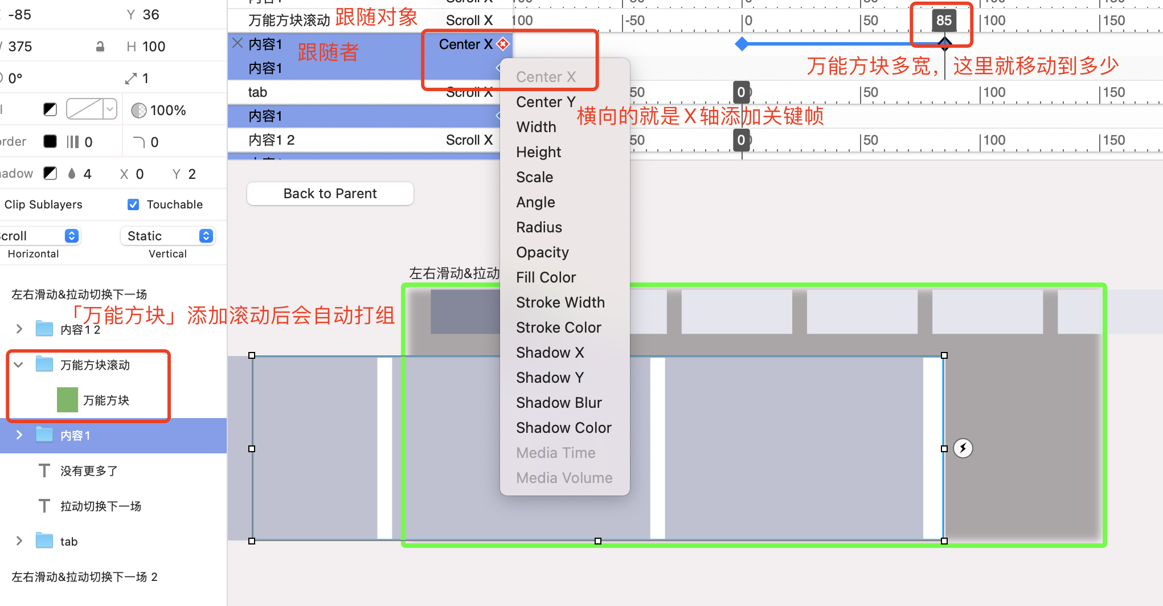This screenshot has height=606, width=1163.
Task: Select the 内容1 2 Scroll X driver row
Action: point(370,140)
